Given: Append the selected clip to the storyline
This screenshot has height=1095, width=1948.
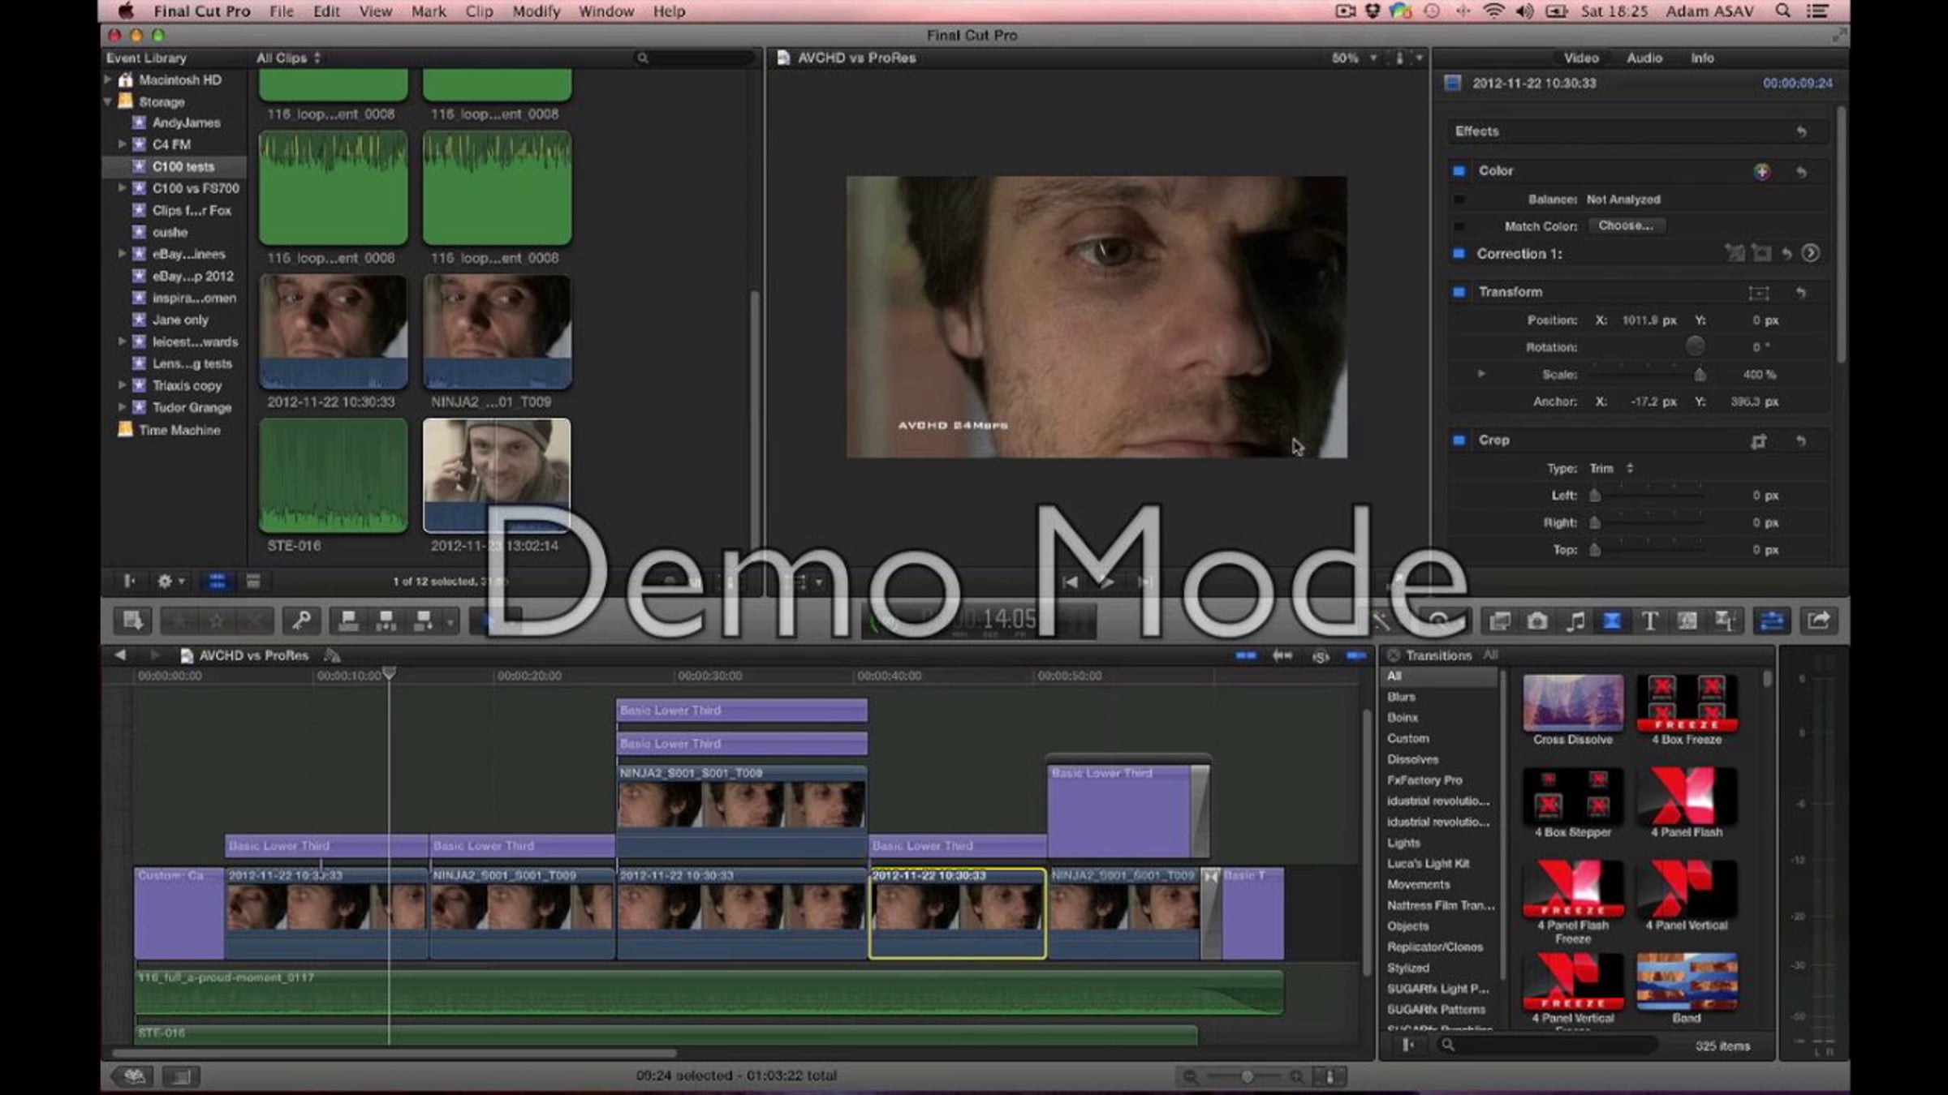Looking at the screenshot, I should coord(424,621).
